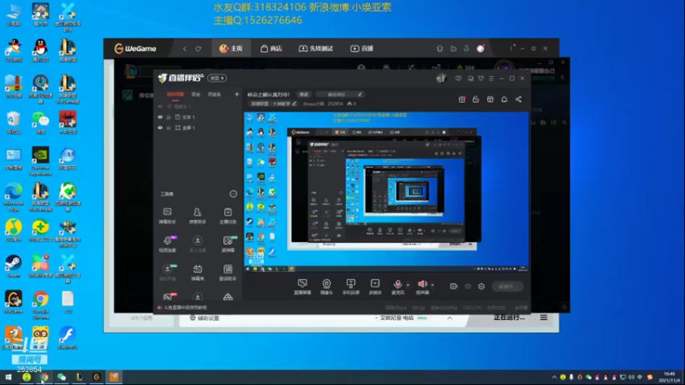The width and height of the screenshot is (685, 385).
Task: Open the 先锋测试 tab in WeGame
Action: tap(316, 49)
